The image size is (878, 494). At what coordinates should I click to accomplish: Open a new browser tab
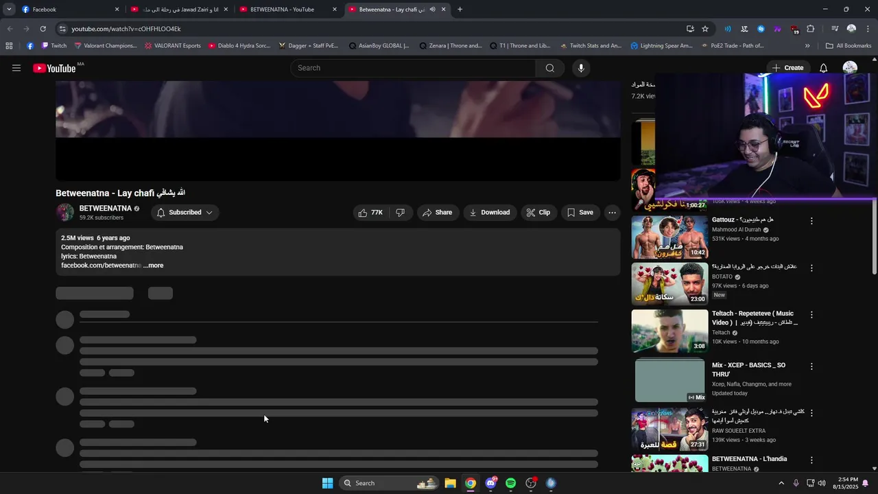tap(460, 10)
